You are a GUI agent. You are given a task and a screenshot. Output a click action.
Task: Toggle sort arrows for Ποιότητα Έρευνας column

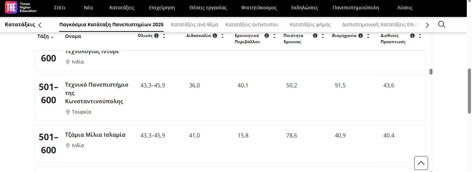323,36
